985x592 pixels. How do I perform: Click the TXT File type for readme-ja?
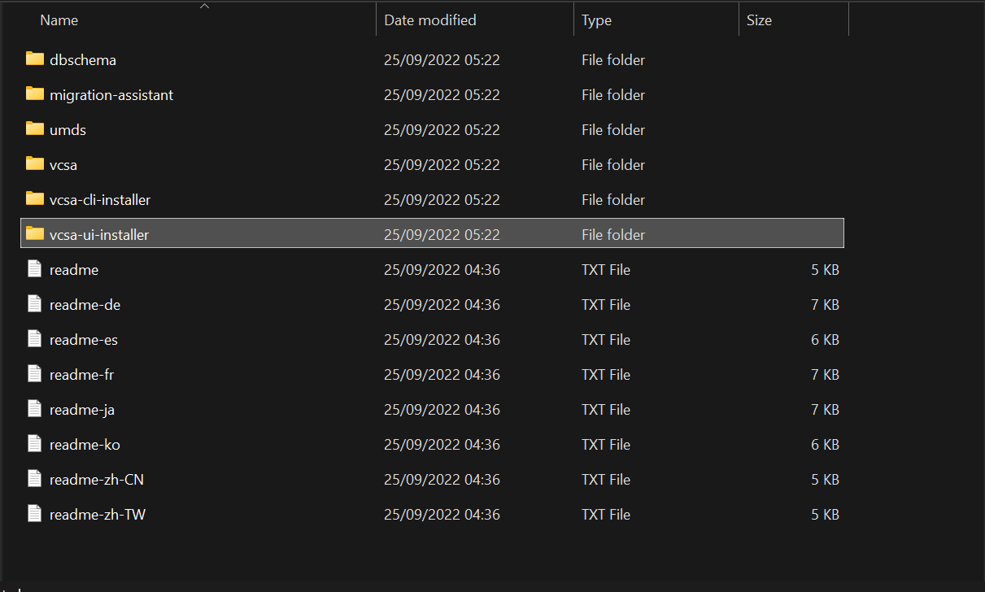[x=606, y=410]
